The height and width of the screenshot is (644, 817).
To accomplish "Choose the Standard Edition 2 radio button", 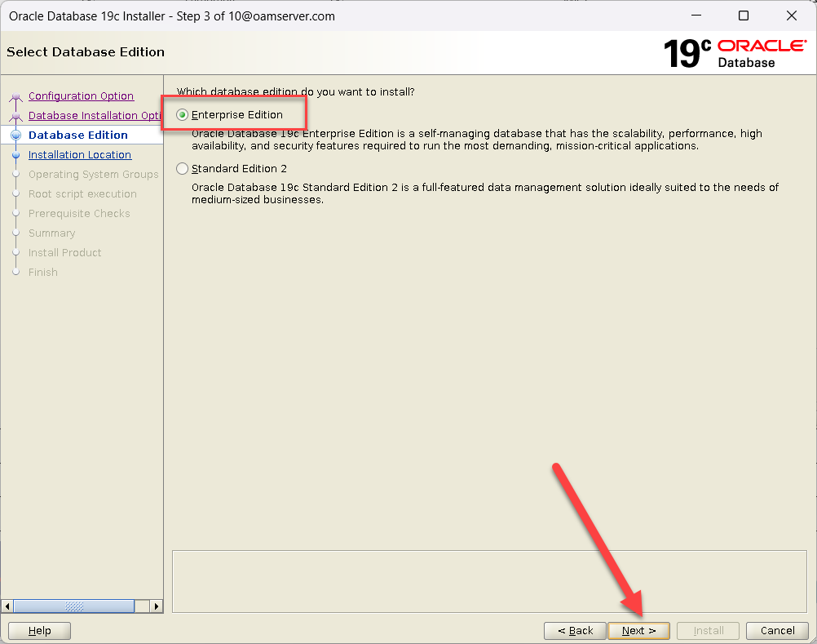I will (x=183, y=169).
